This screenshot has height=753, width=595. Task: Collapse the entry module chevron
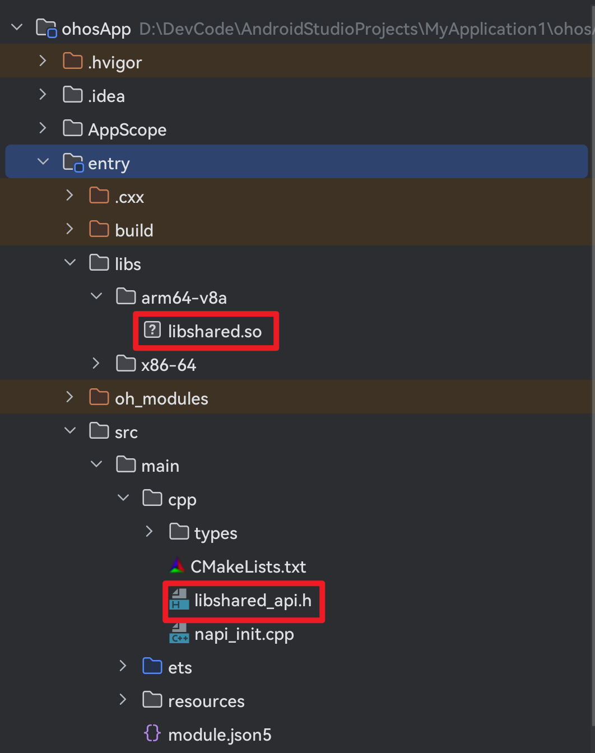pos(43,161)
